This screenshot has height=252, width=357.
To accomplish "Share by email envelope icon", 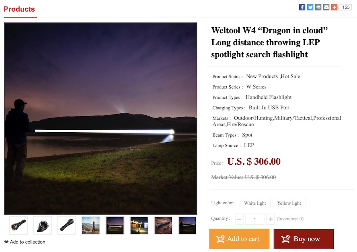I will [x=326, y=7].
